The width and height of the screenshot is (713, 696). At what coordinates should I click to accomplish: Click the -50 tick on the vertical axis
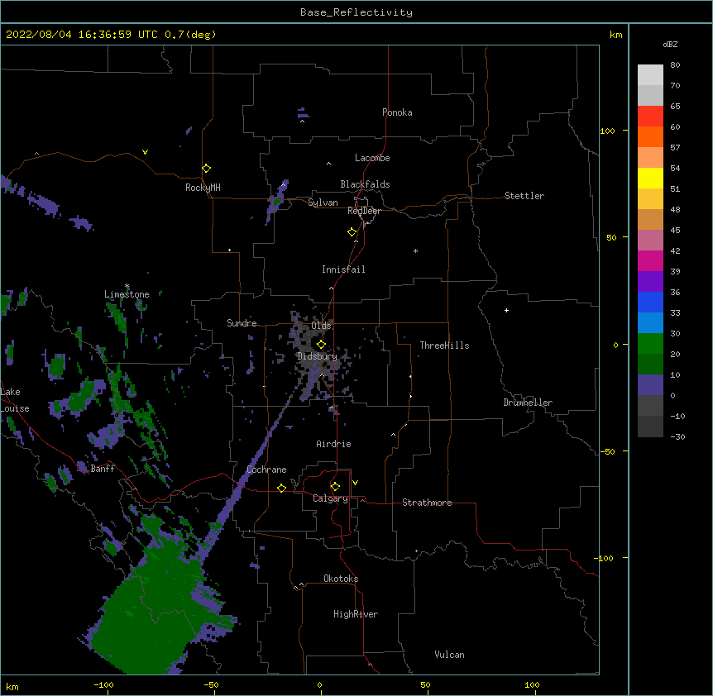pos(607,451)
